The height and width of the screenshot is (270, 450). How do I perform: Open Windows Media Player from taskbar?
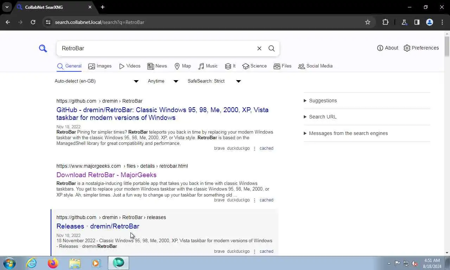pyautogui.click(x=96, y=263)
